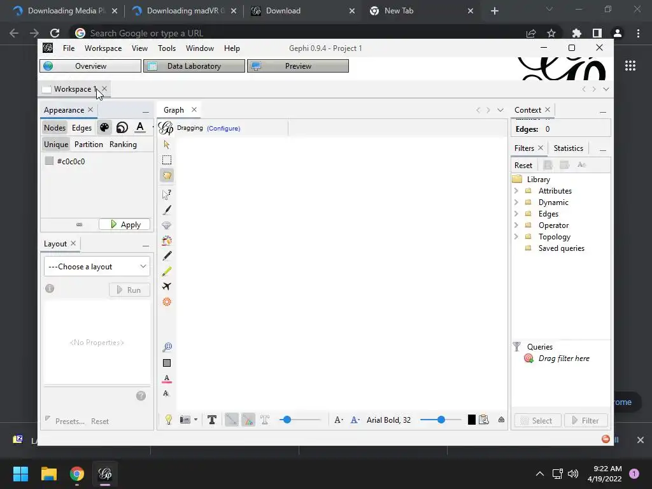Select Nodes in Appearance panel
This screenshot has height=489, width=652.
pyautogui.click(x=55, y=127)
